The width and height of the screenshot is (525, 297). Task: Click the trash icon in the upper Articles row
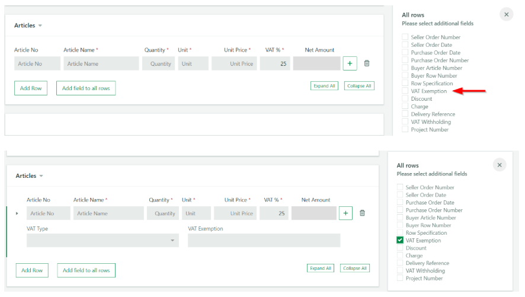[367, 63]
